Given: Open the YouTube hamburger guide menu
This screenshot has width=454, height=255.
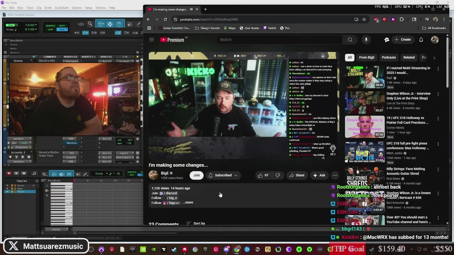Looking at the screenshot, I should click(x=151, y=40).
